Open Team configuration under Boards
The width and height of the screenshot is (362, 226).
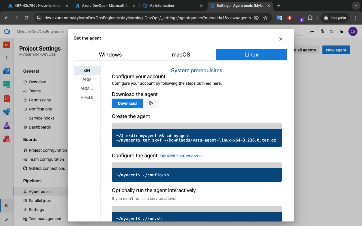46,159
